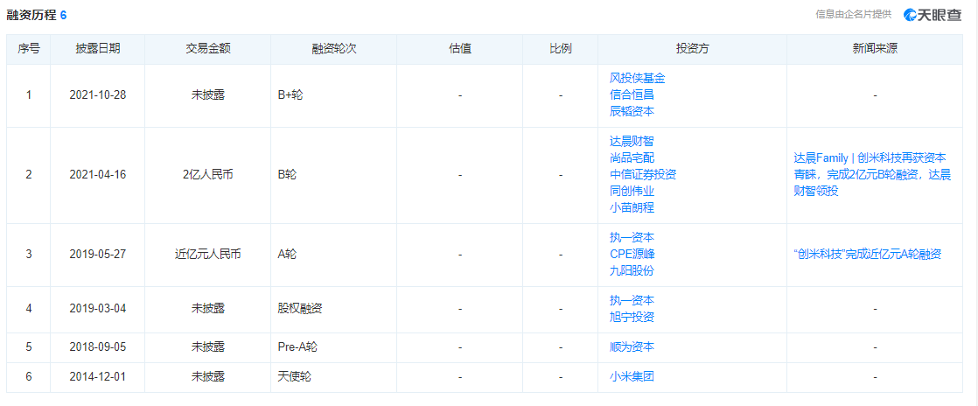Click the 序号 column header
978x406 pixels.
[29, 49]
